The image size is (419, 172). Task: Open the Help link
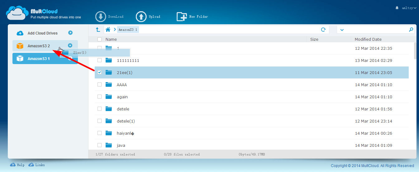(21, 165)
